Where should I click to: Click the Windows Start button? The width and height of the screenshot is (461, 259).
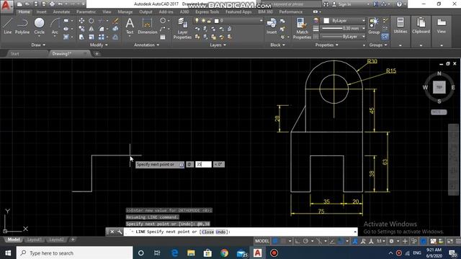8,253
